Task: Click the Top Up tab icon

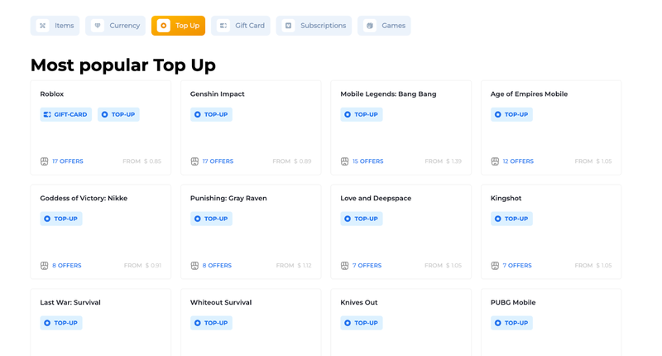Action: point(164,26)
